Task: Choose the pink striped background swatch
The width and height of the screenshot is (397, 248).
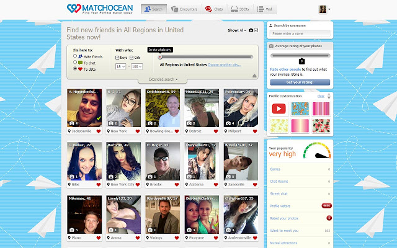Action: click(321, 109)
